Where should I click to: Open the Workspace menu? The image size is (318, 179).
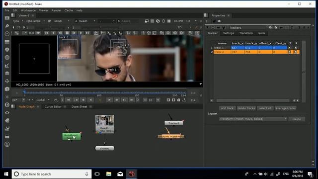click(28, 10)
